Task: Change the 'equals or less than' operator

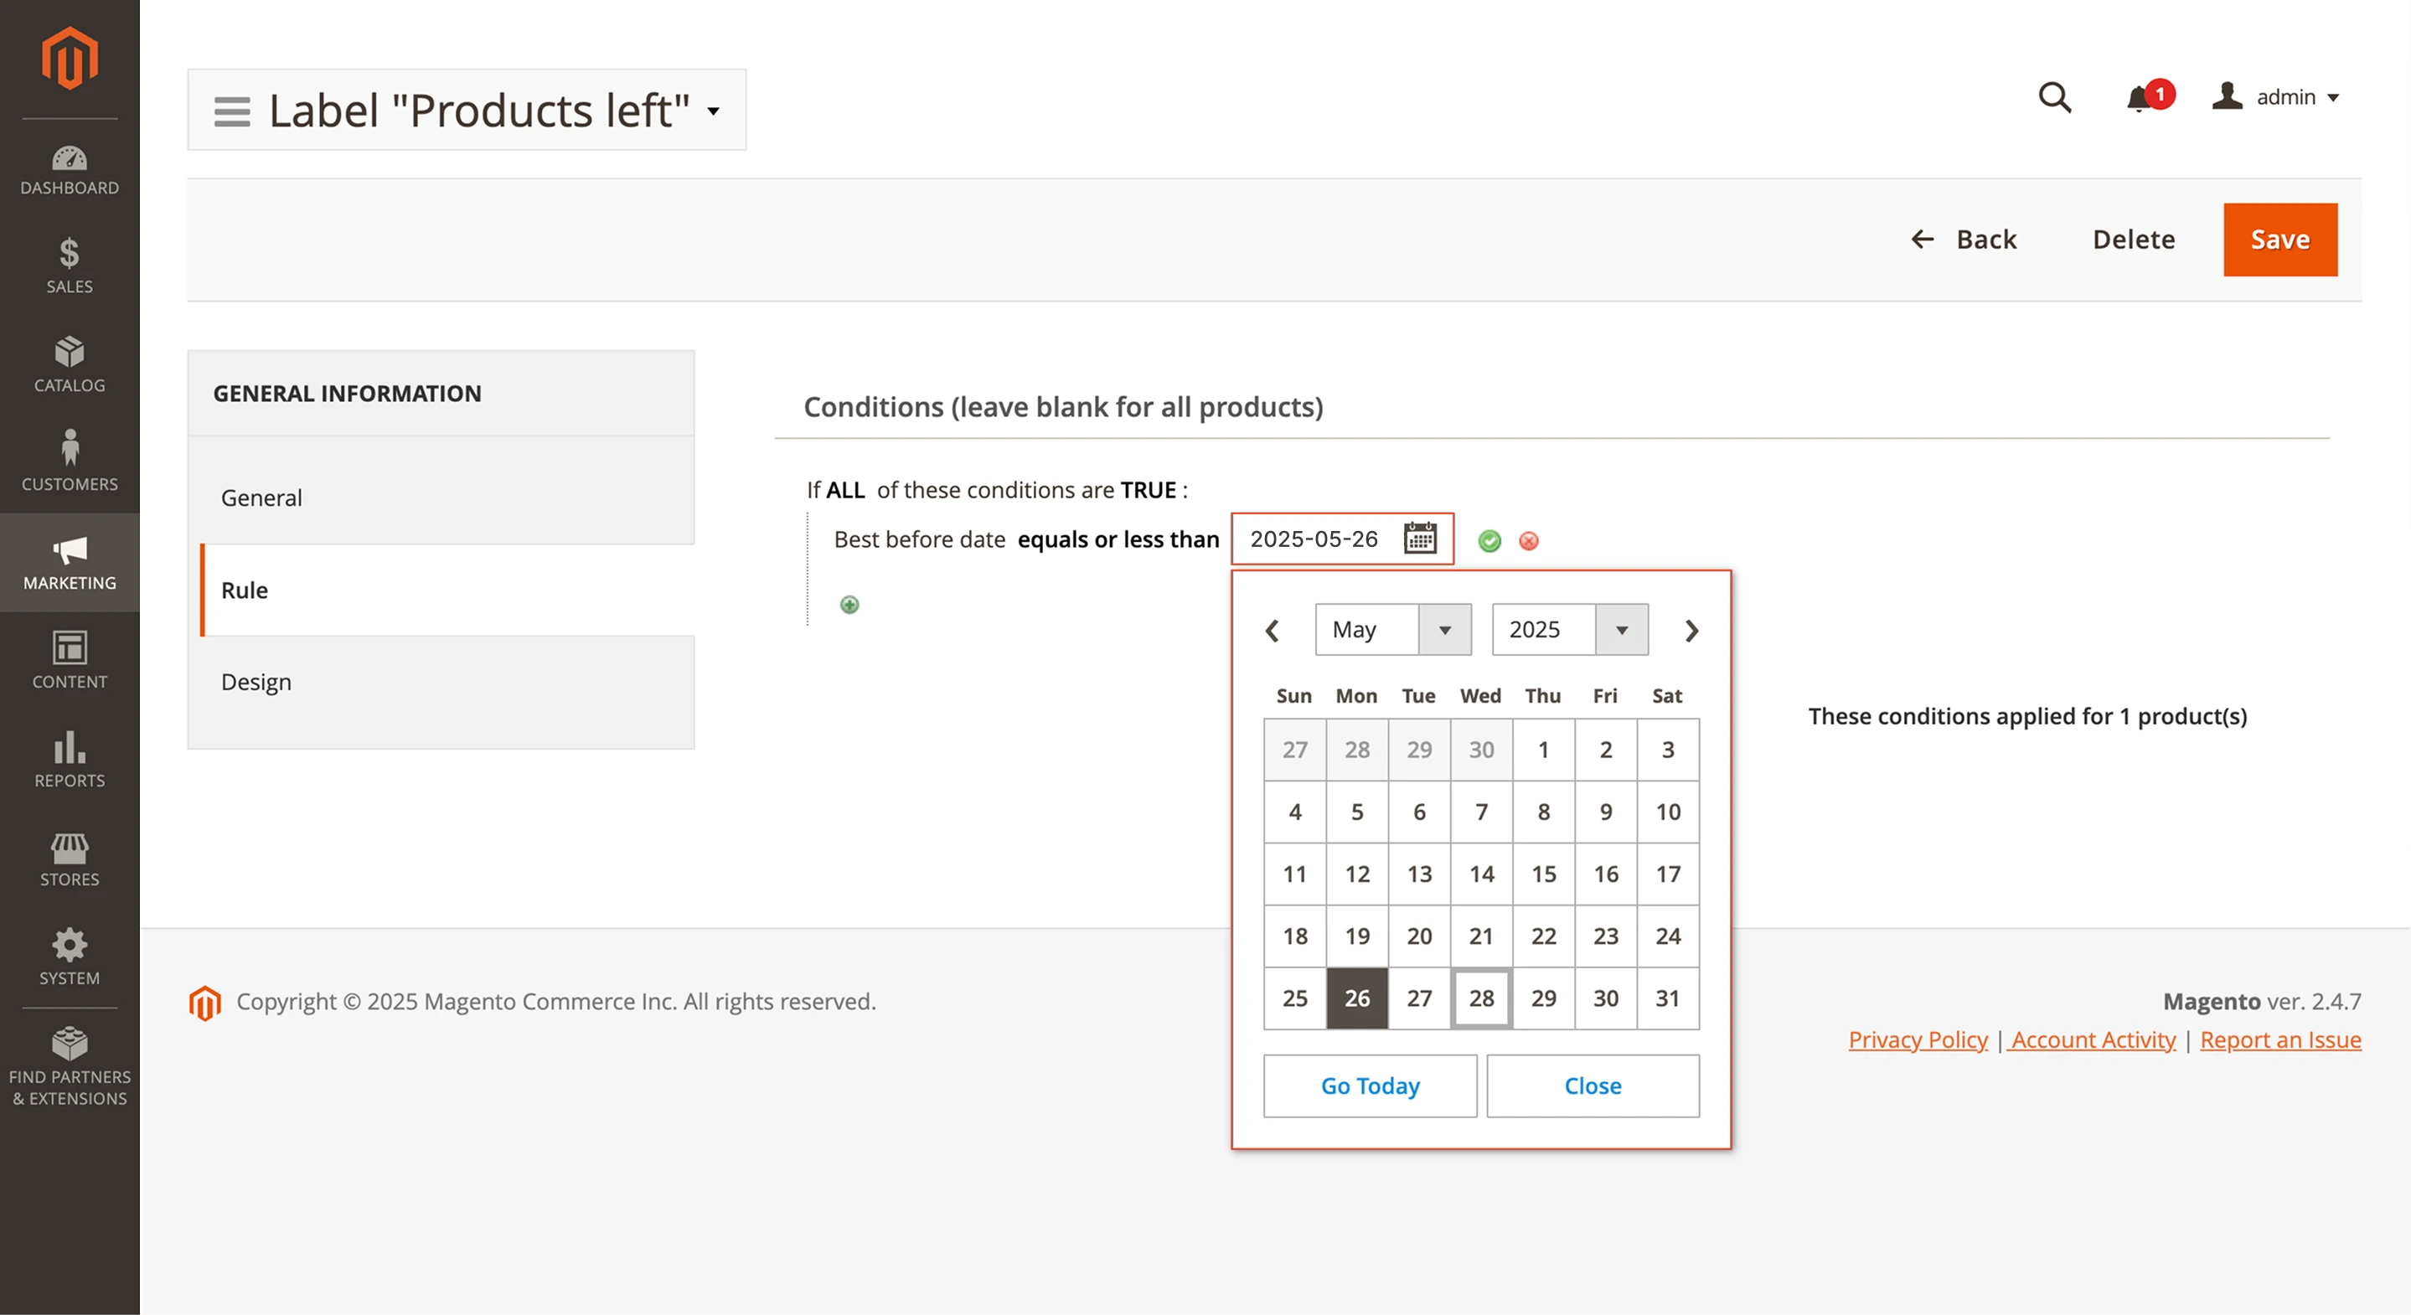Action: click(x=1117, y=539)
